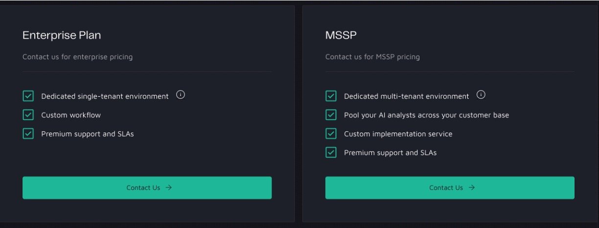Toggle Enterprise Premium support and SLAs checkbox
Screen dimensions: 599x228
point(28,134)
